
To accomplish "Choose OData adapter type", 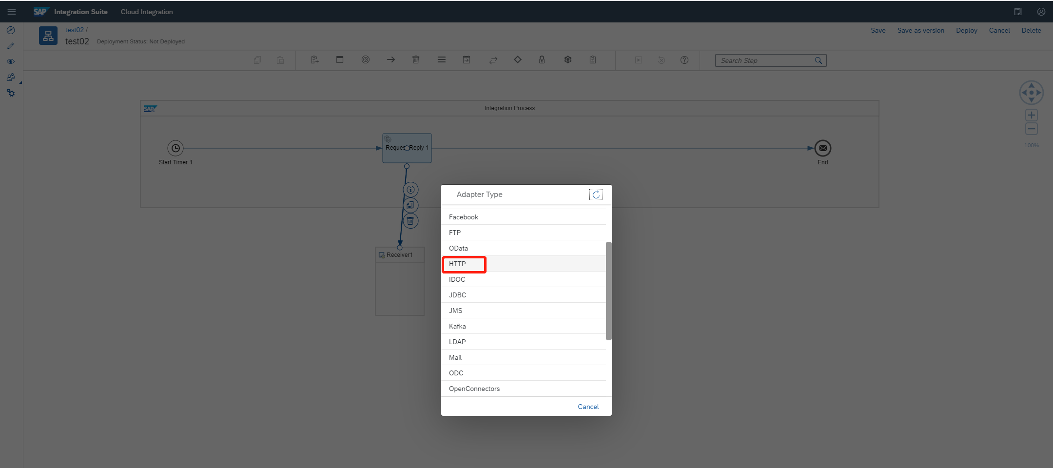I will coord(524,248).
